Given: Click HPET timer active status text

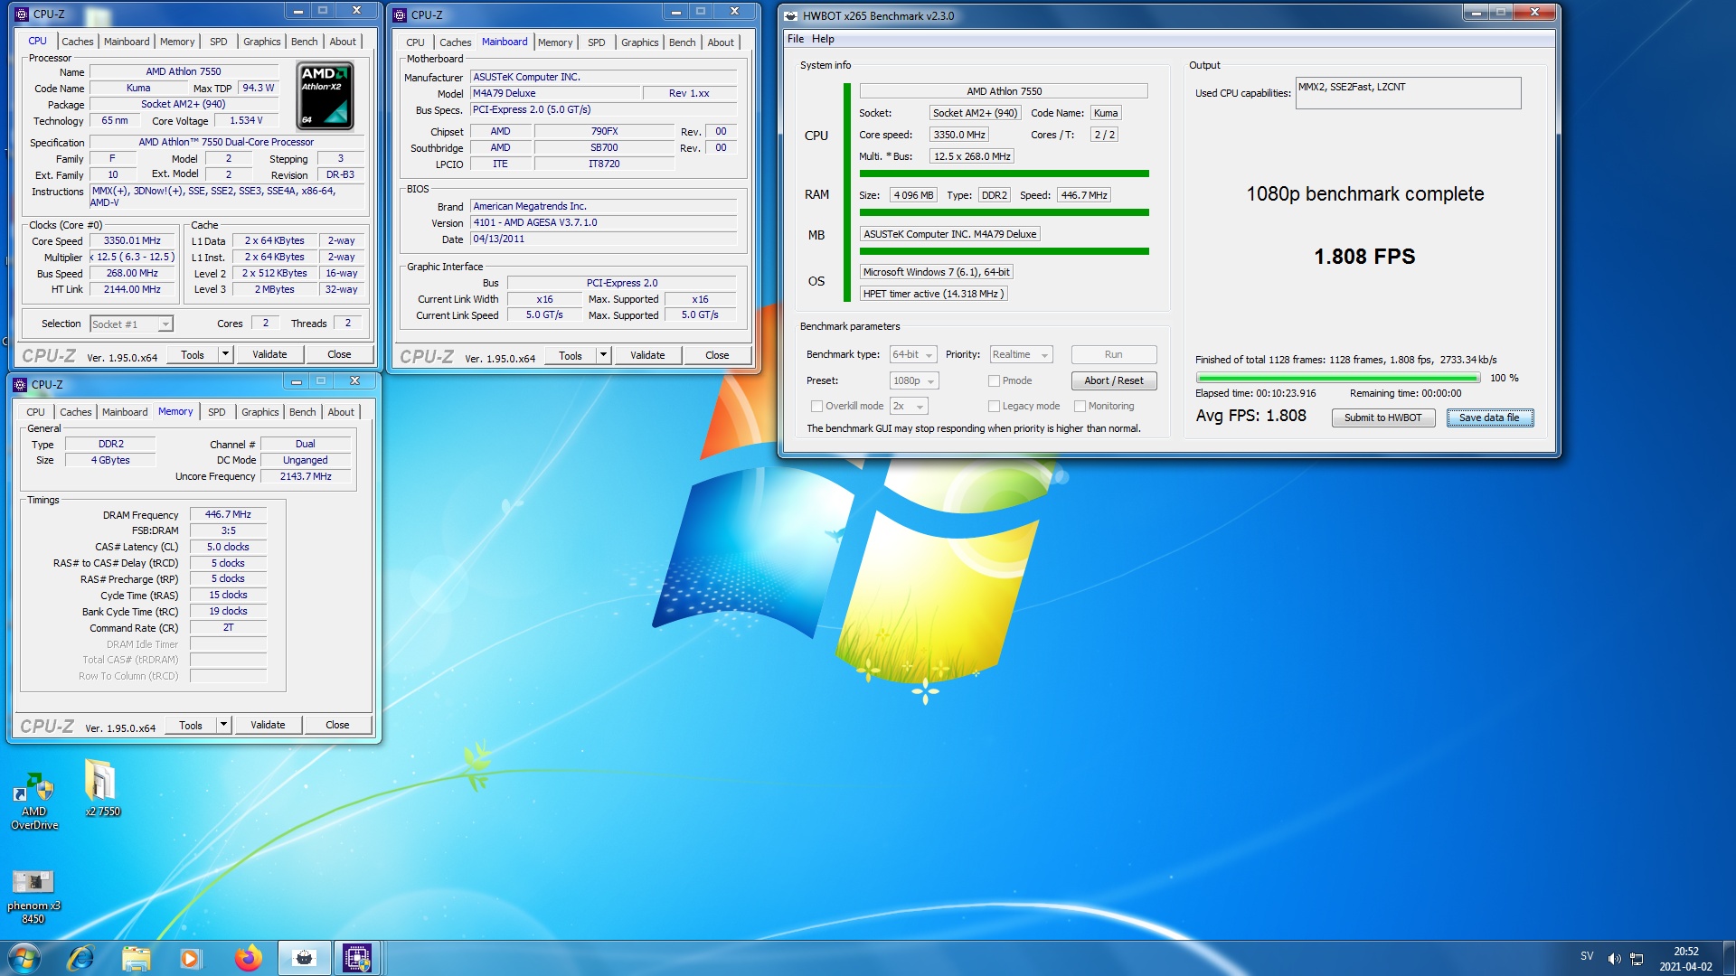Looking at the screenshot, I should 932,294.
